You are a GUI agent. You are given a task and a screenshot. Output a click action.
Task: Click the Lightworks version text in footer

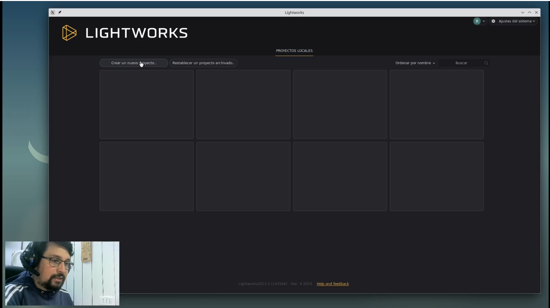[275, 284]
